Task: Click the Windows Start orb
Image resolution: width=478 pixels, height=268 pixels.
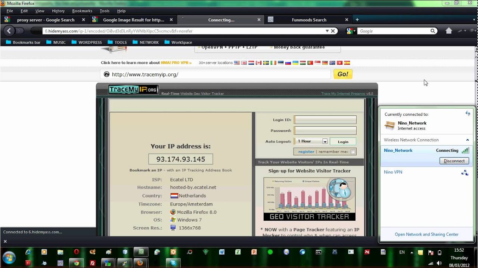Action: coord(9,257)
